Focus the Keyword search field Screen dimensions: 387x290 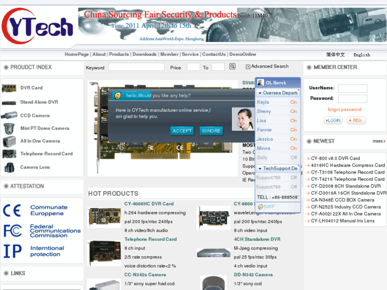point(136,67)
